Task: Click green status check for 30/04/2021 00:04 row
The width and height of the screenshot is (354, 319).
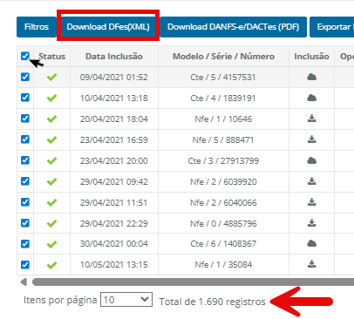Action: pos(51,244)
